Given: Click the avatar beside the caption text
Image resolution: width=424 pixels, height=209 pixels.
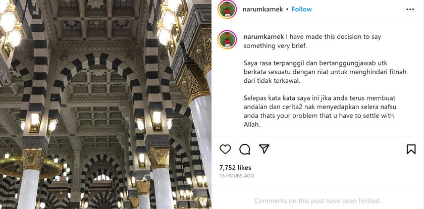Looking at the screenshot, I should coord(227,39).
